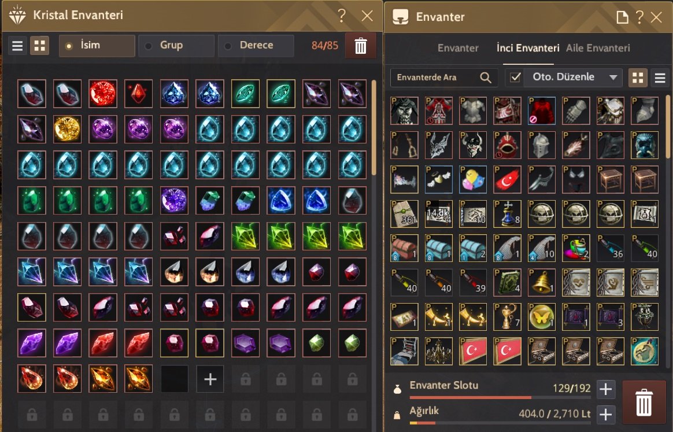Expand Ağırlık limit with plus button
673x432 pixels.
[x=605, y=415]
